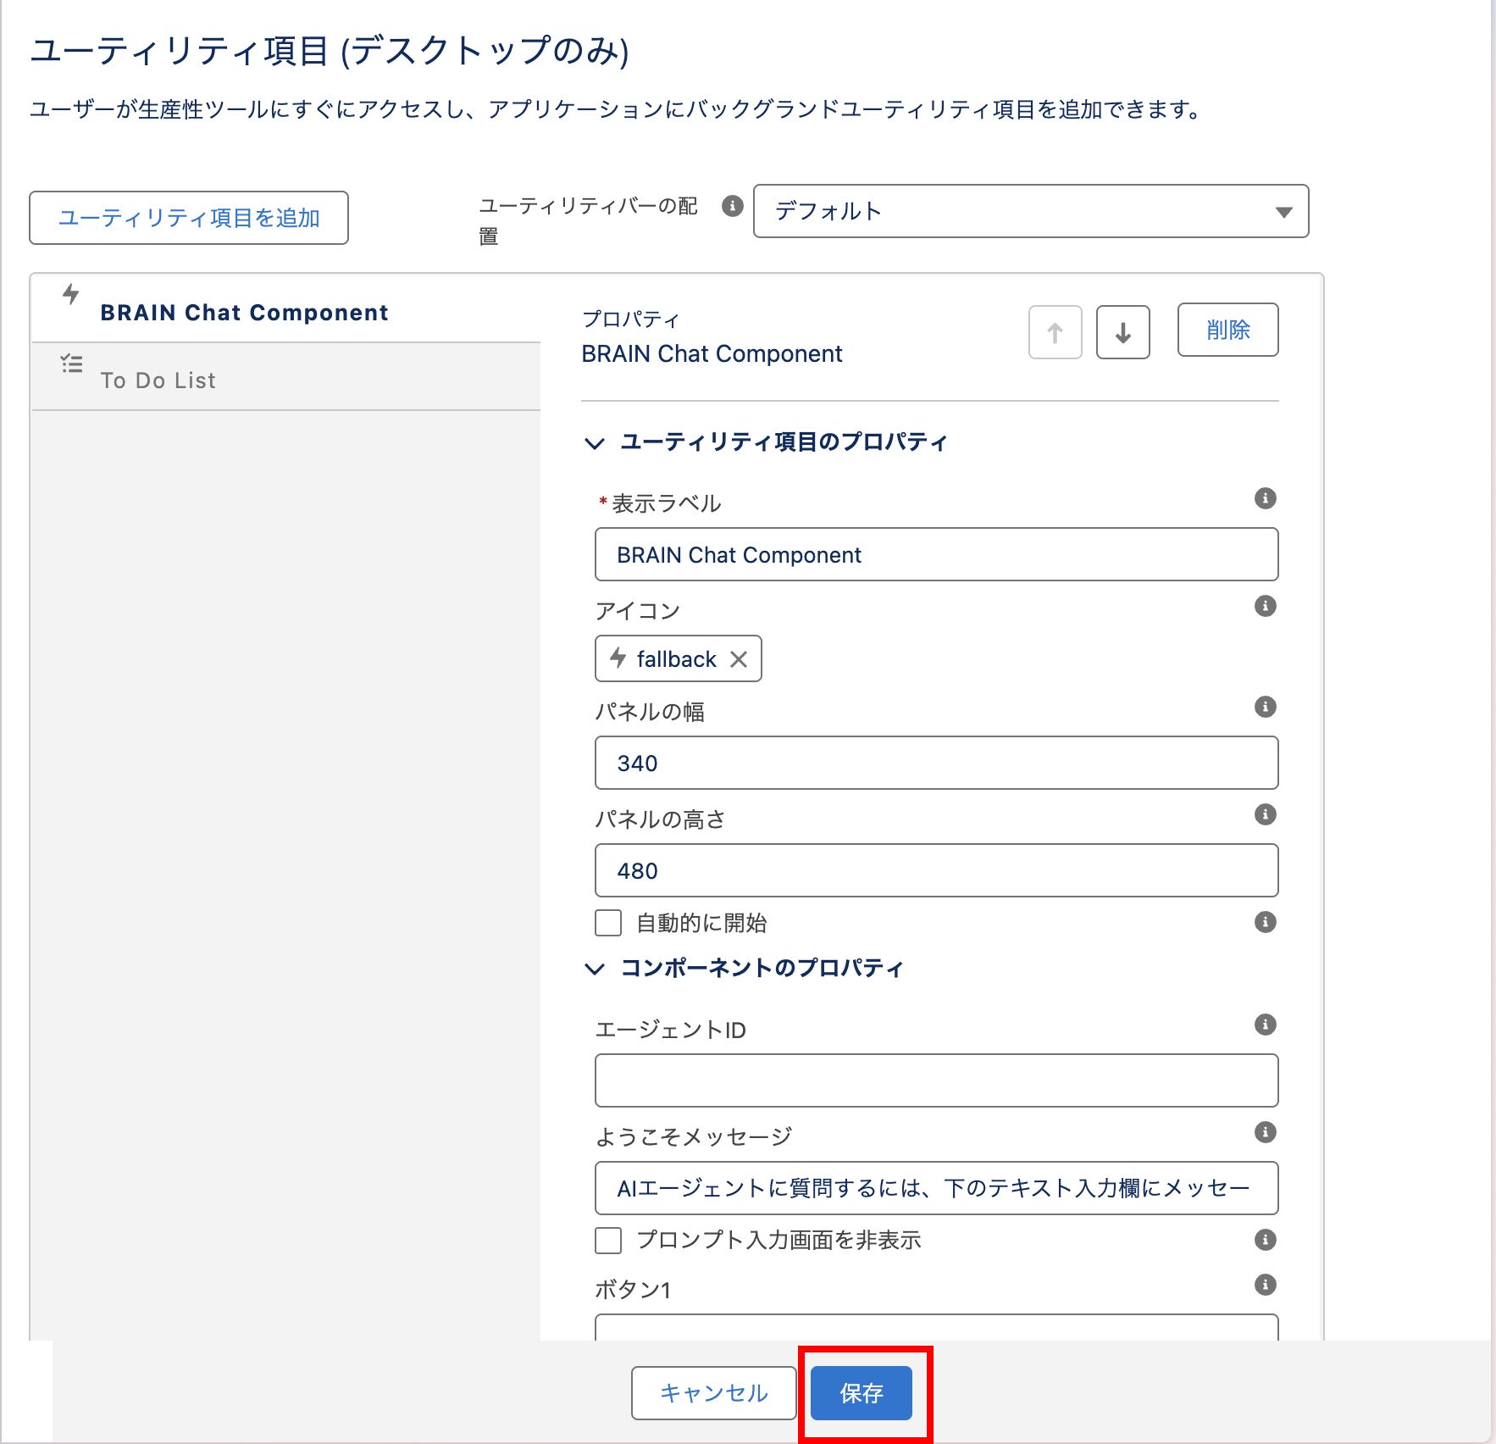Show info tooltip for 表示ラベル field
This screenshot has width=1496, height=1444.
[1265, 498]
